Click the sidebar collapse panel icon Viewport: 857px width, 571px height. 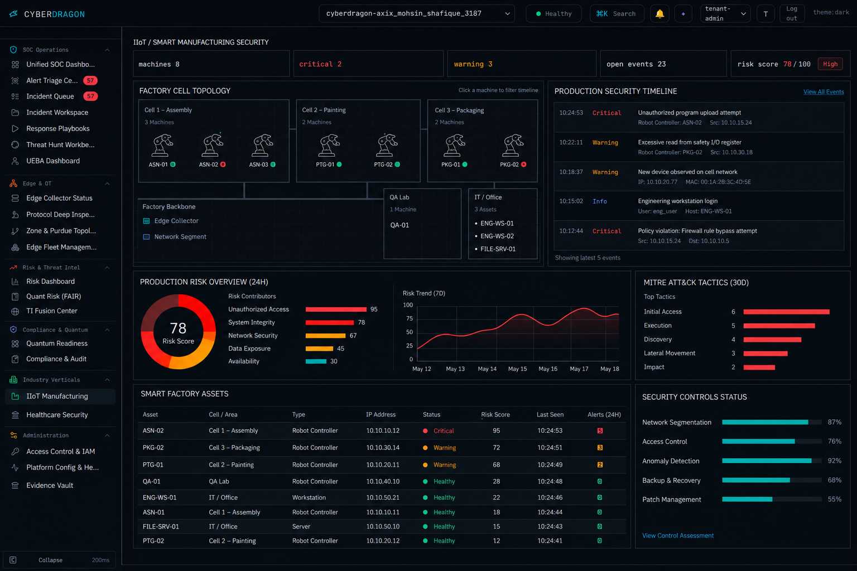pos(13,560)
